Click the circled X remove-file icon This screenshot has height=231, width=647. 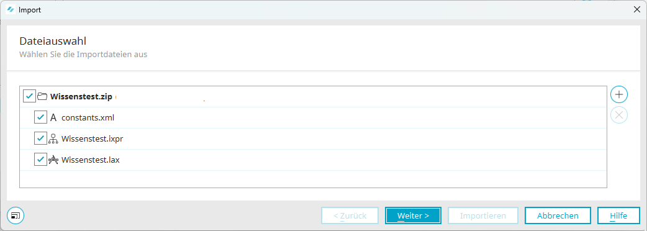click(619, 115)
